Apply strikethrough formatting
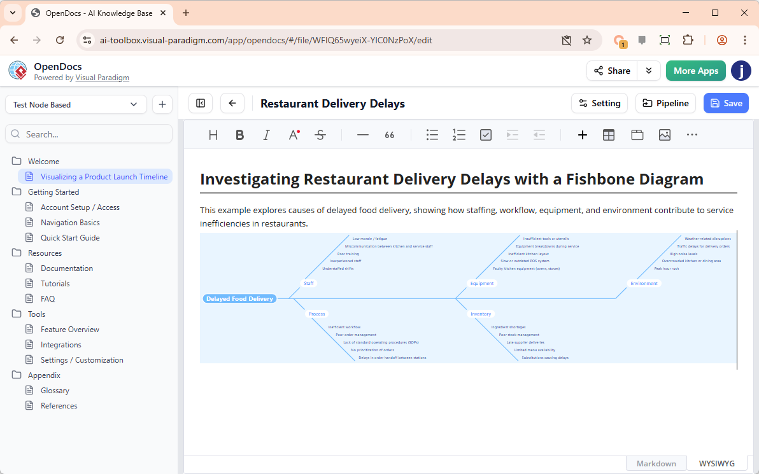This screenshot has height=474, width=759. 320,135
